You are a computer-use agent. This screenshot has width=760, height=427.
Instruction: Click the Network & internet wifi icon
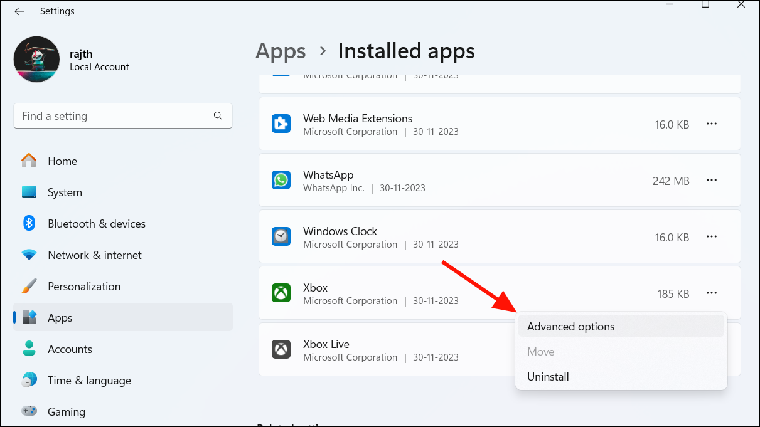coord(29,255)
